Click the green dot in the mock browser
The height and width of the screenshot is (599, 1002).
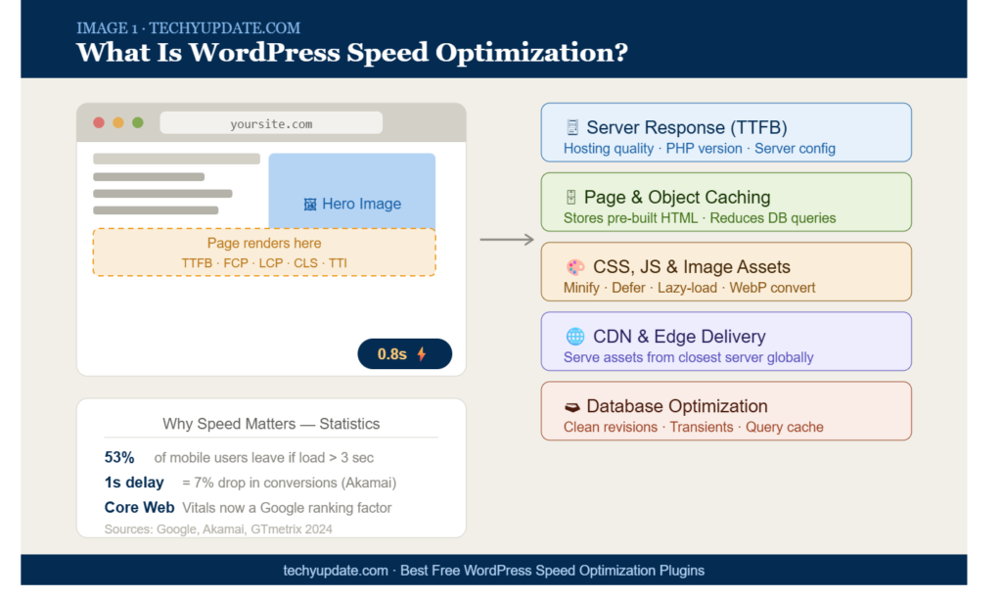[x=137, y=122]
